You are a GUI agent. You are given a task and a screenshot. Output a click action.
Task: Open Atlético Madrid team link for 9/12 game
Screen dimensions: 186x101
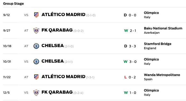[63, 15]
